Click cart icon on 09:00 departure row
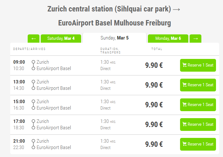This screenshot has width=223, height=157. click(185, 65)
